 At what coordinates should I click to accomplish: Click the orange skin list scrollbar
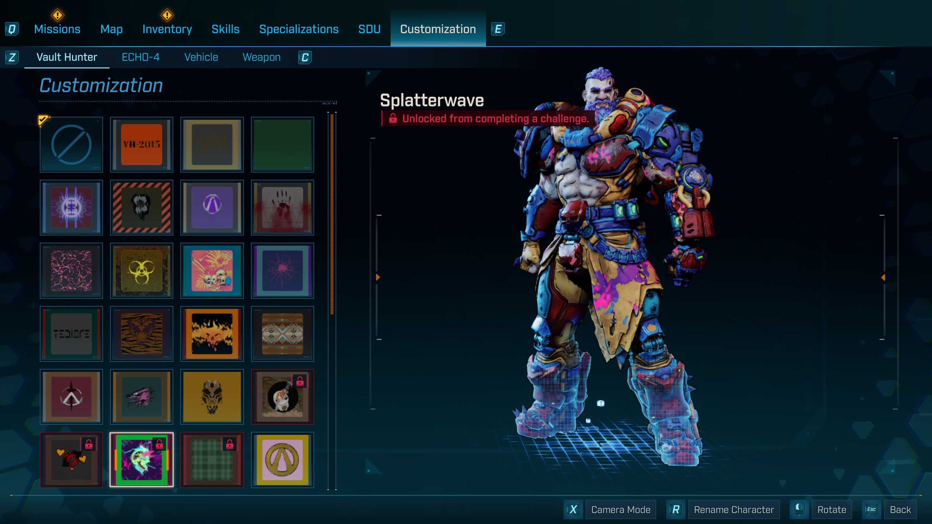pyautogui.click(x=332, y=214)
